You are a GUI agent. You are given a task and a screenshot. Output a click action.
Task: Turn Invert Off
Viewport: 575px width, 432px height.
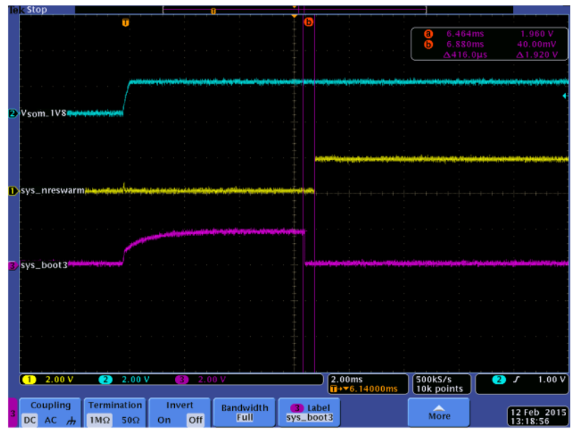[195, 420]
